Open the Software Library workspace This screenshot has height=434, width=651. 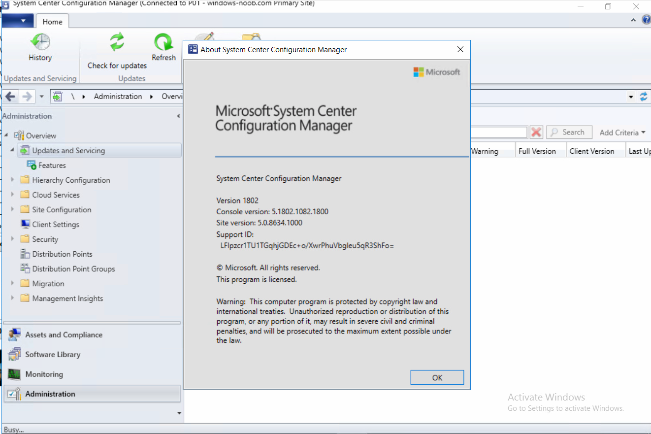click(53, 355)
